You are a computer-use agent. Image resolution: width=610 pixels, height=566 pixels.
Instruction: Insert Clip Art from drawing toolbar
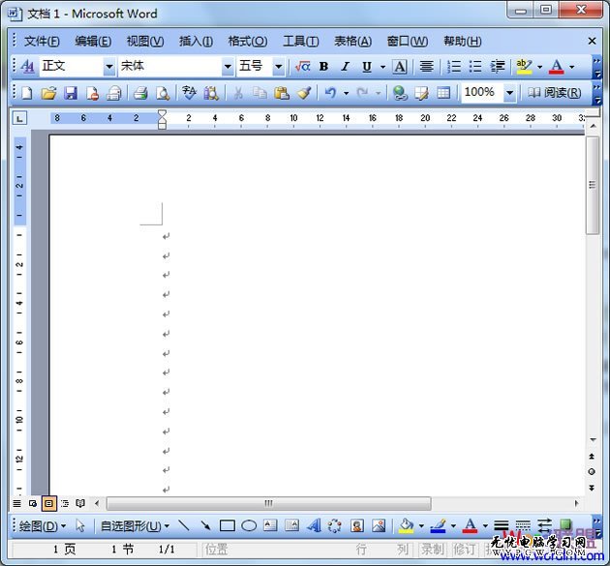pos(357,525)
